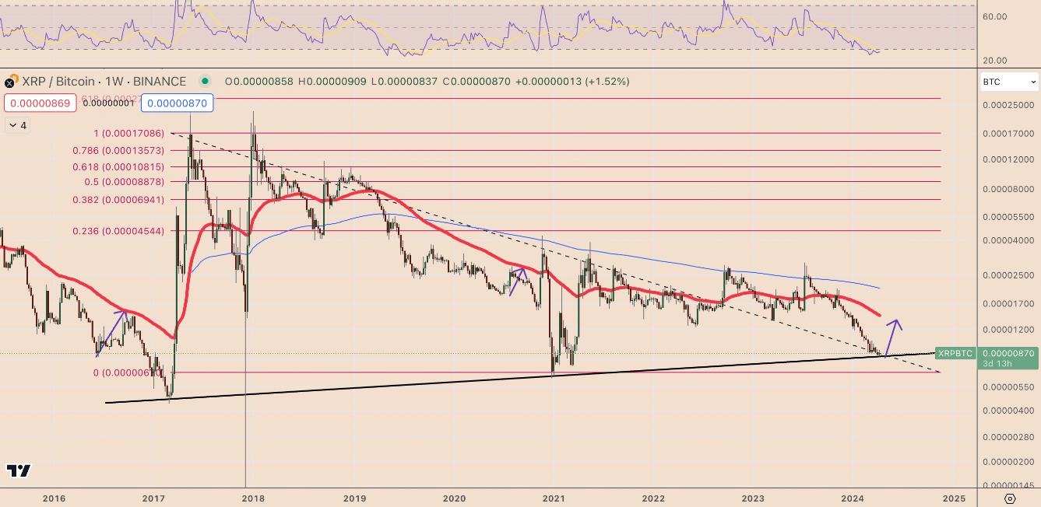Click the 2018 label on time axis

[x=252, y=498]
